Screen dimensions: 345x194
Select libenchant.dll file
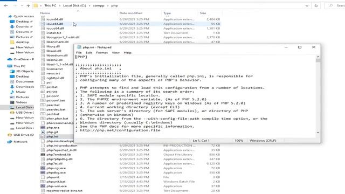pos(58,42)
